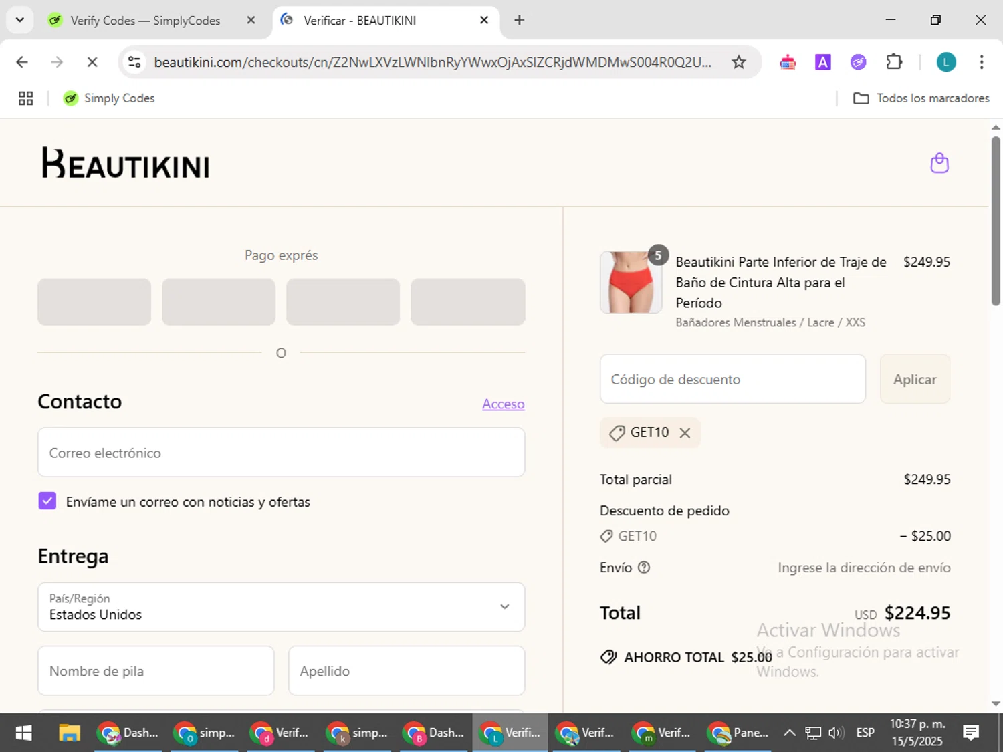Click the Código de descuento input

coord(733,379)
